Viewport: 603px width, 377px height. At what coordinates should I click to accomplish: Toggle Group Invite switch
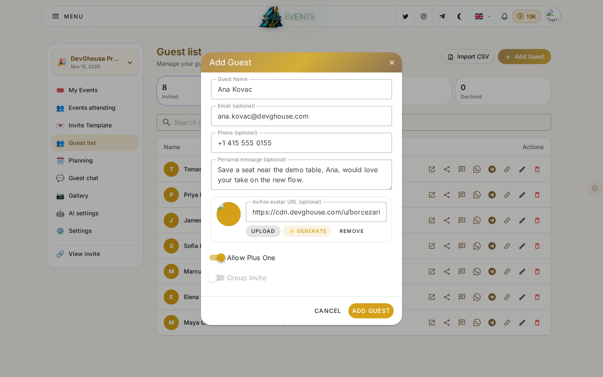coord(217,278)
